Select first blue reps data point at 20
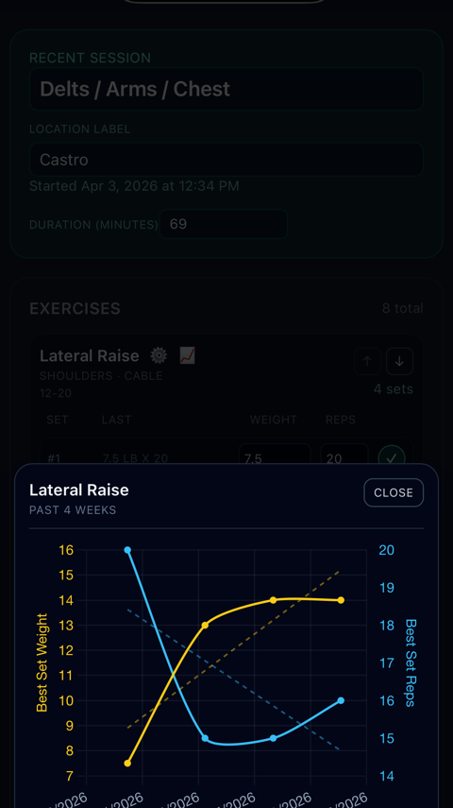Image resolution: width=453 pixels, height=808 pixels. click(x=127, y=550)
